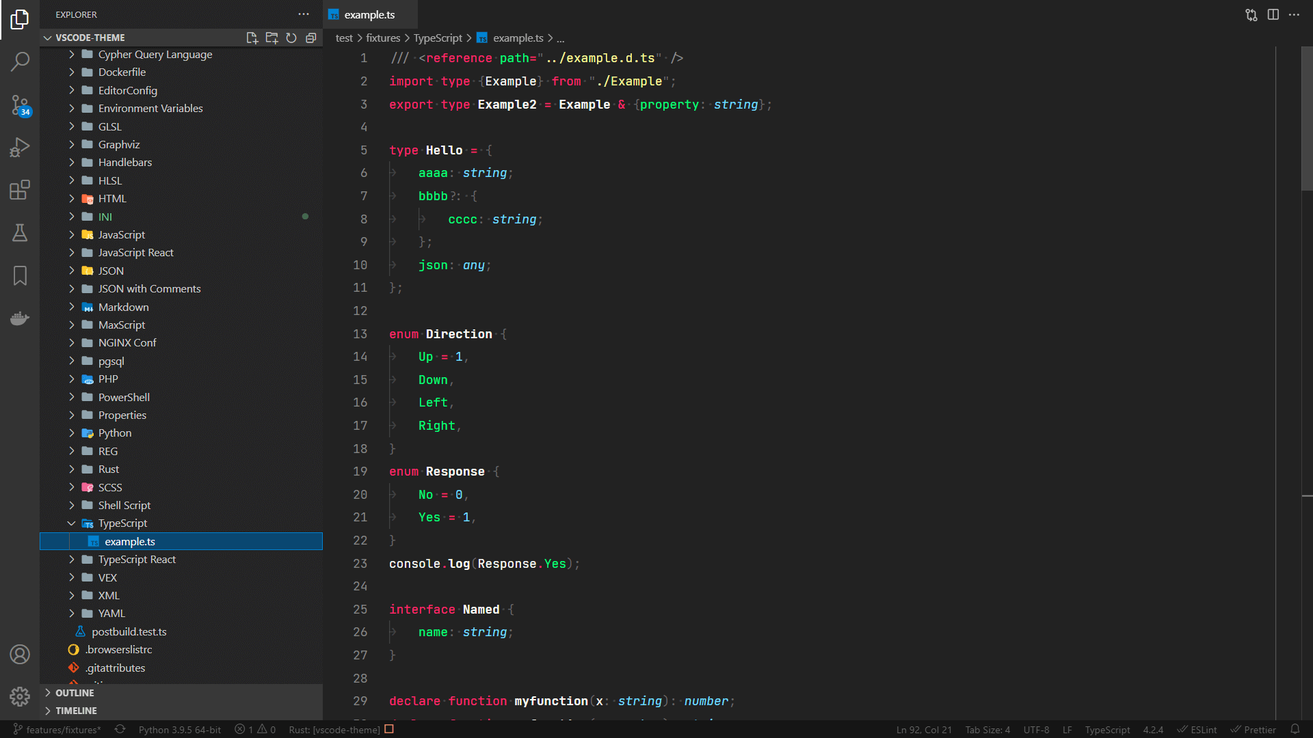Open the Extensions view
This screenshot has height=738, width=1313.
pyautogui.click(x=20, y=190)
